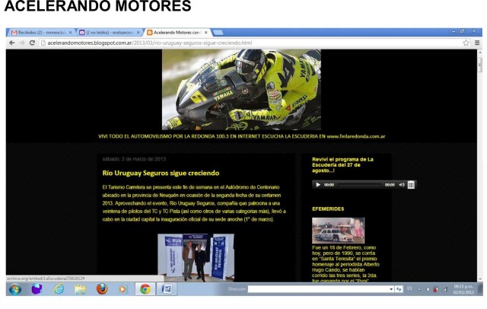Viewport: 487px width, 309px height.
Task: Open the Río Uruguay Seguros inauguration photo
Action: tap(196, 257)
